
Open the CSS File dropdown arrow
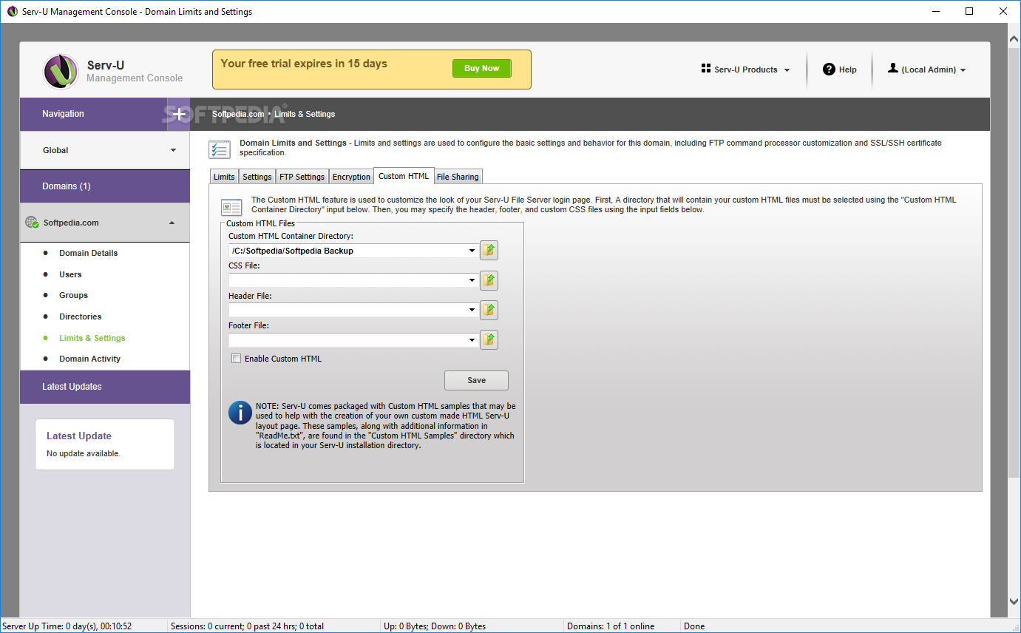(472, 280)
